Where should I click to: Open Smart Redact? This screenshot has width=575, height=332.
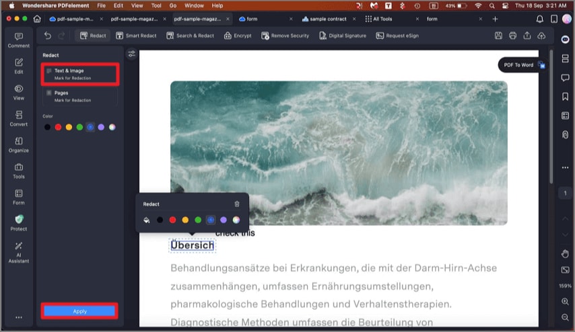click(136, 36)
